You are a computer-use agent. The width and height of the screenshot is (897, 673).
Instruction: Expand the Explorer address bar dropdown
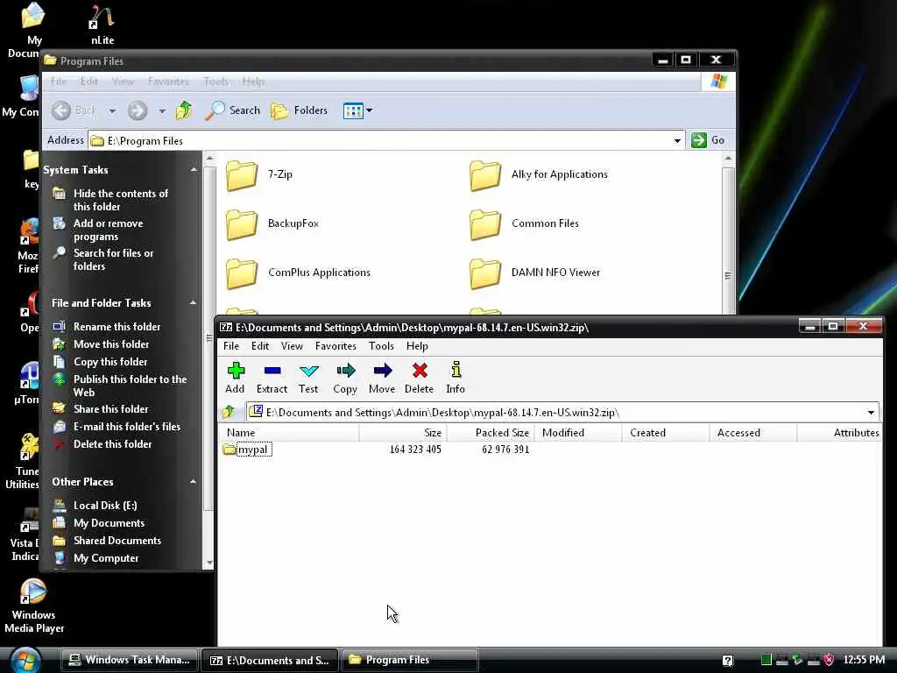(x=677, y=141)
